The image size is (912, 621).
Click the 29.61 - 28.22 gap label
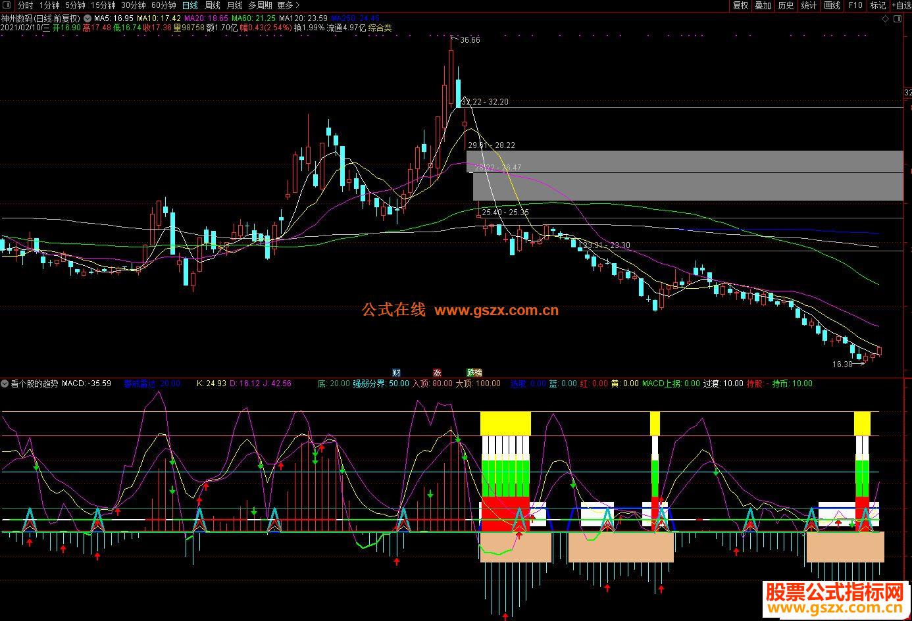pos(491,145)
